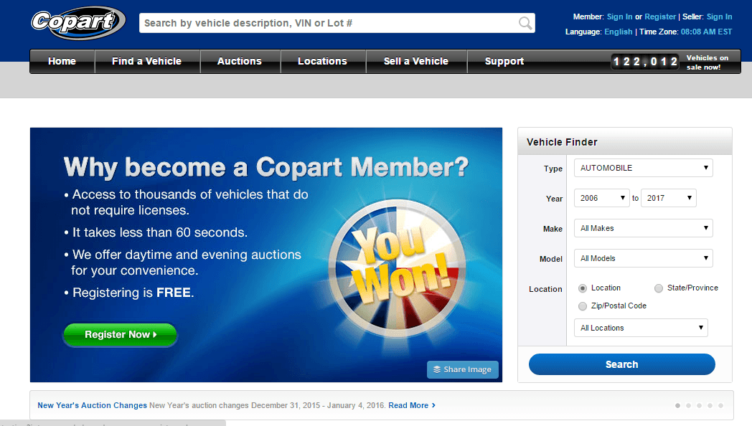Expand the All Models dropdown

643,258
